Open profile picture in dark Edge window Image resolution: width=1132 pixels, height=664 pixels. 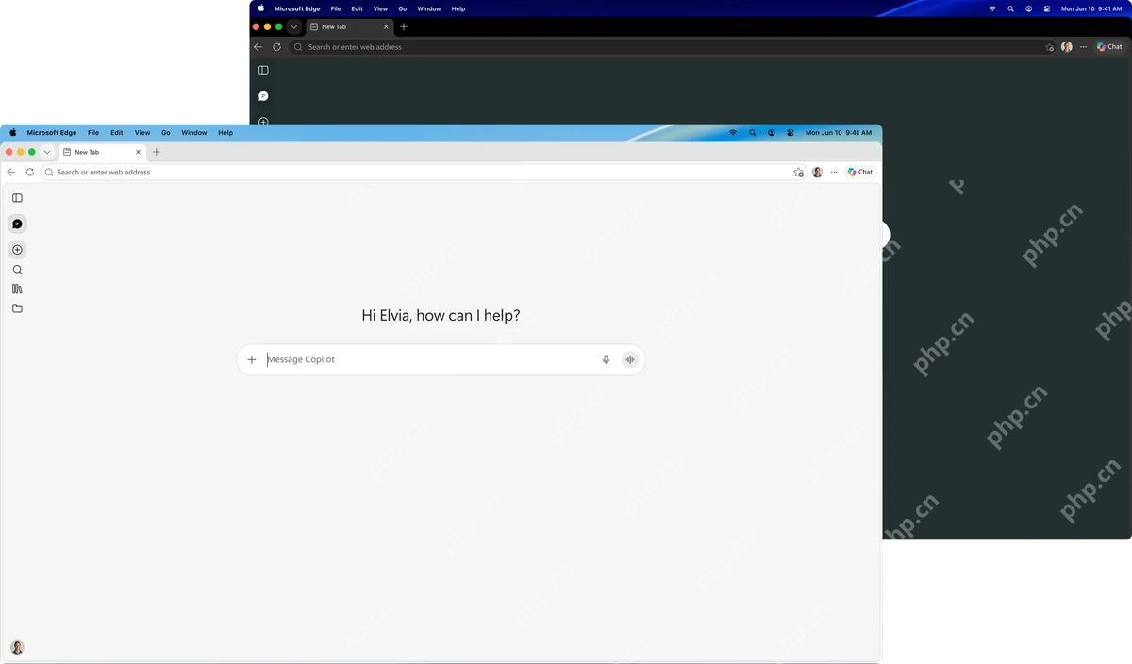[x=1067, y=46]
